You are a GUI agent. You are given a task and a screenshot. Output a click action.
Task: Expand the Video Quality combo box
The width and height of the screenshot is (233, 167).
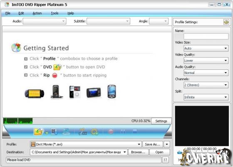coord(206,61)
